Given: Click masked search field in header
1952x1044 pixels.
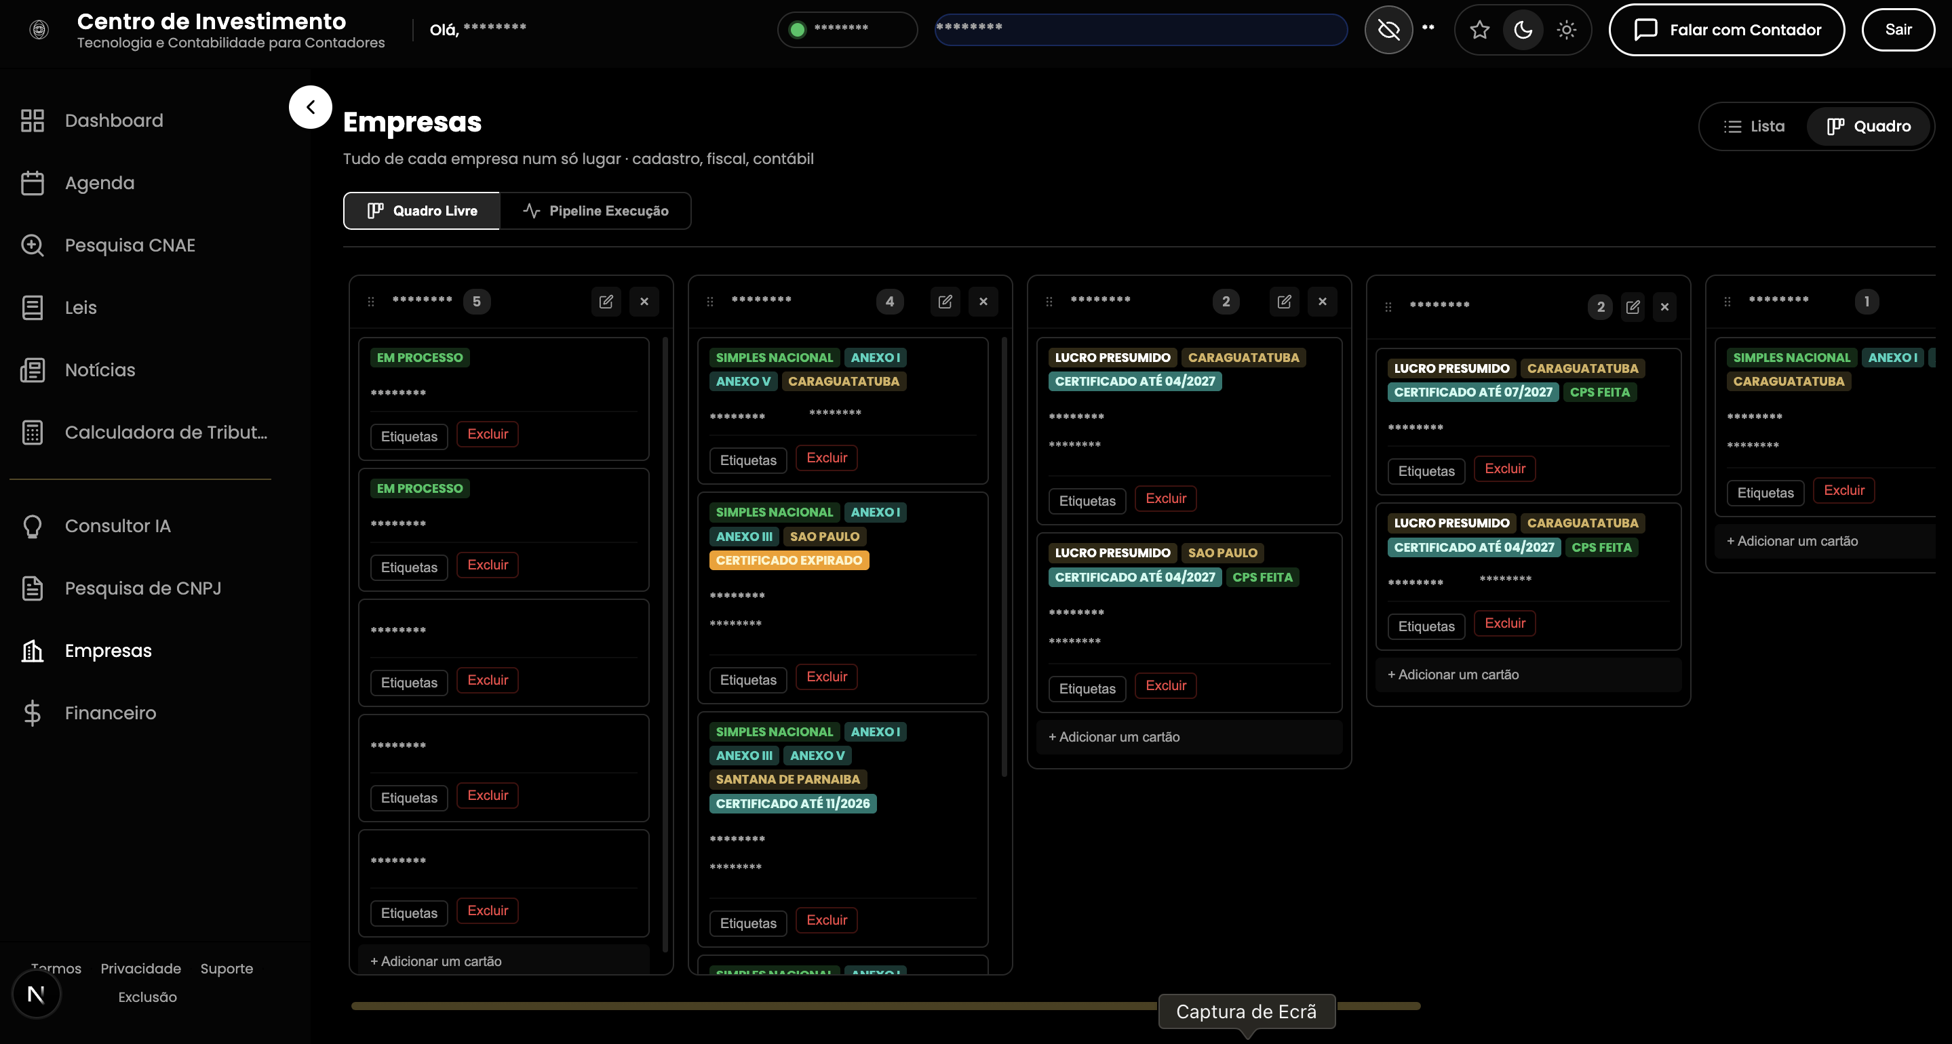Looking at the screenshot, I should (1140, 30).
